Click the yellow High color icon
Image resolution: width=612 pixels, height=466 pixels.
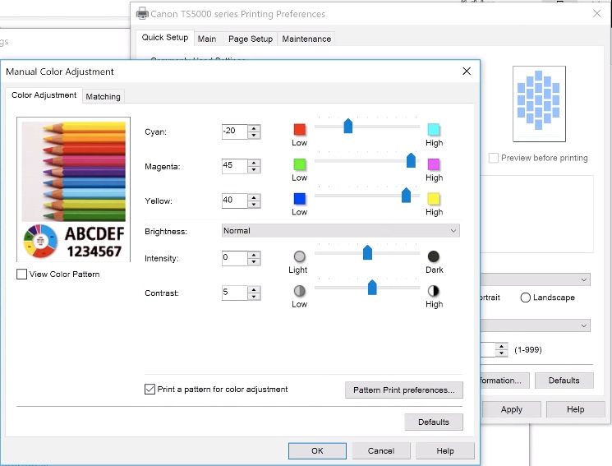[434, 199]
